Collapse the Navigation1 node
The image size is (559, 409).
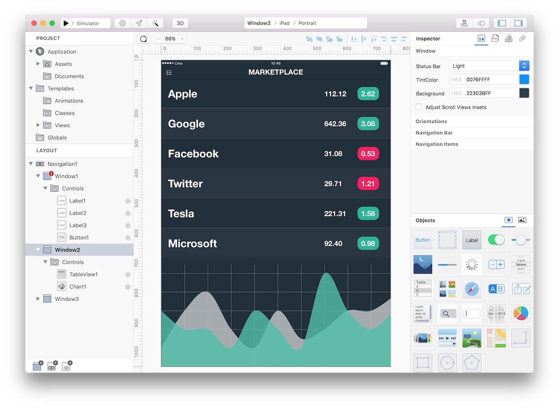click(x=31, y=164)
